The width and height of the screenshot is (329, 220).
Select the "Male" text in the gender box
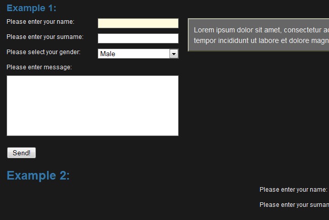(108, 54)
